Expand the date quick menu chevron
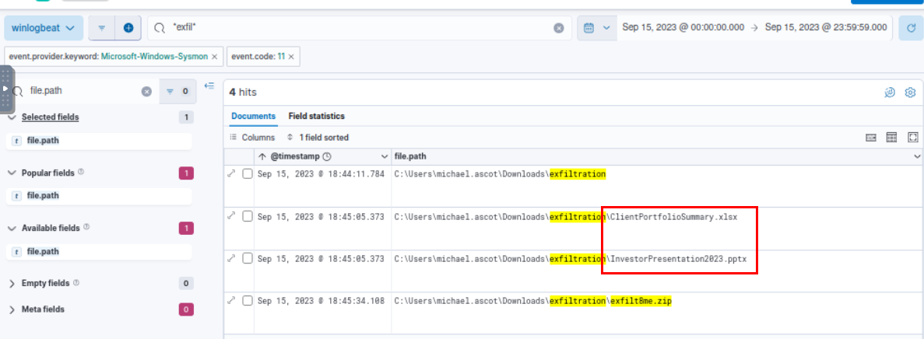This screenshot has height=339, width=924. click(x=606, y=28)
